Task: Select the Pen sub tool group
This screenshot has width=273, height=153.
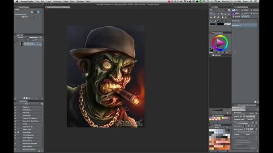Action: click(x=236, y=10)
